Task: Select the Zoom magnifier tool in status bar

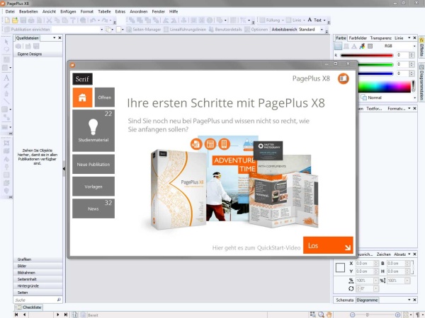Action: click(x=321, y=314)
